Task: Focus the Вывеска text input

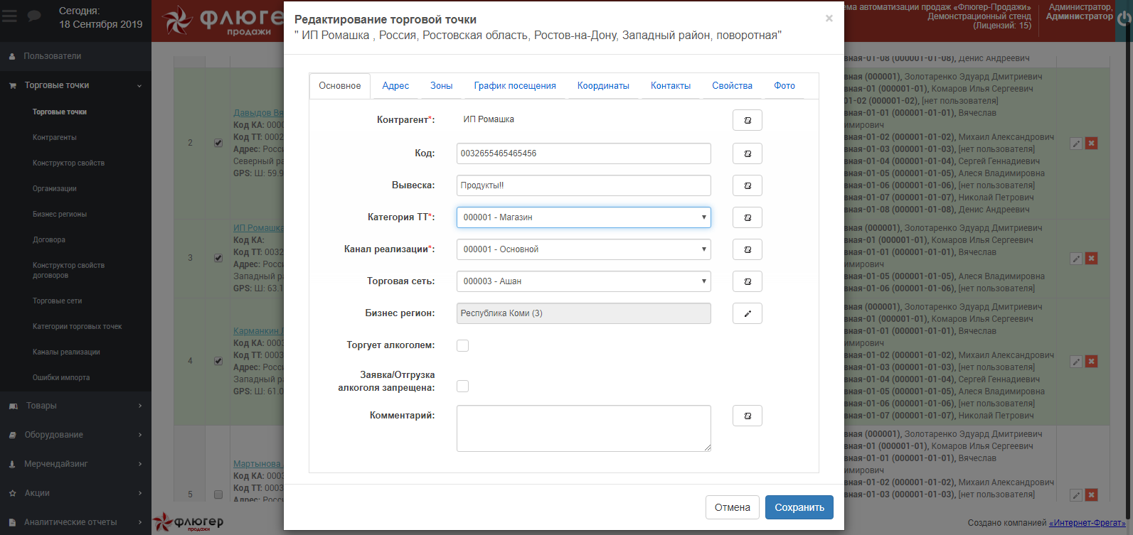Action: pos(583,185)
